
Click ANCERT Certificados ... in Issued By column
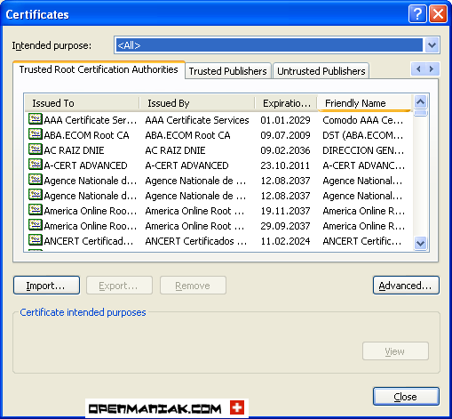[195, 241]
